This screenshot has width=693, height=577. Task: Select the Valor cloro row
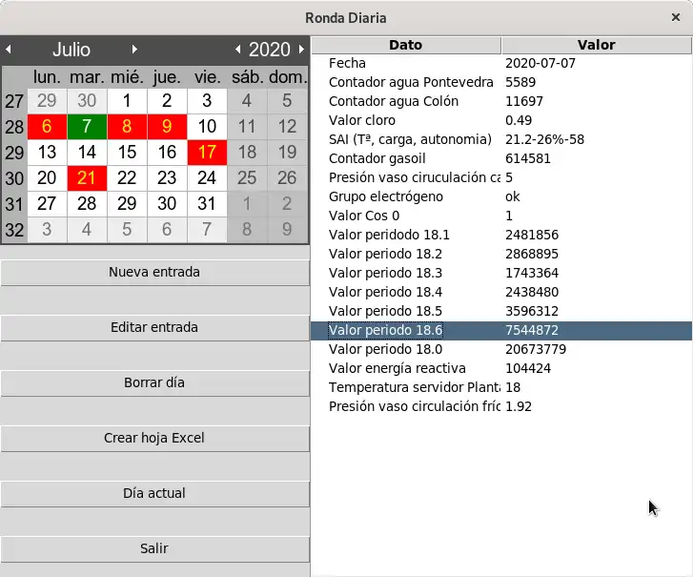click(501, 120)
